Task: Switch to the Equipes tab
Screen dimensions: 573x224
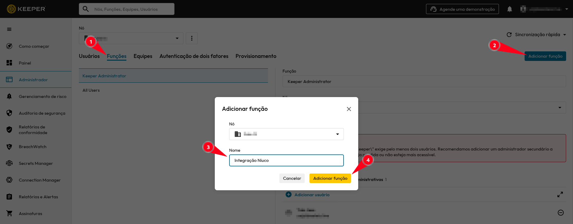Action: (143, 56)
